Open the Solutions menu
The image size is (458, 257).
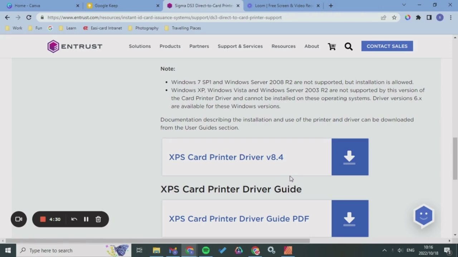coord(140,46)
